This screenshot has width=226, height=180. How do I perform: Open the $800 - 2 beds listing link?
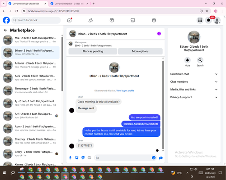click(x=93, y=45)
